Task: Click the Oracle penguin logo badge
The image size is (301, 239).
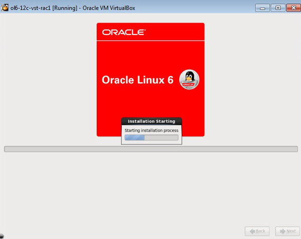Action: tap(189, 79)
